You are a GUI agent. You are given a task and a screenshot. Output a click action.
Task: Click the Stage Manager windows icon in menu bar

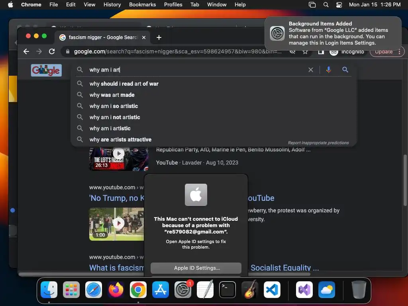312,5
